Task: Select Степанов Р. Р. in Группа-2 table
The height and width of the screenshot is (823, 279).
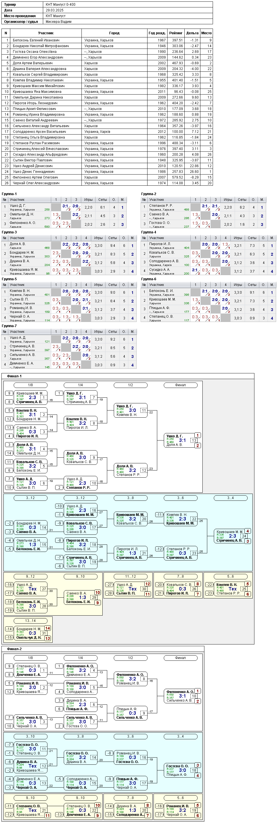Action: (x=161, y=206)
